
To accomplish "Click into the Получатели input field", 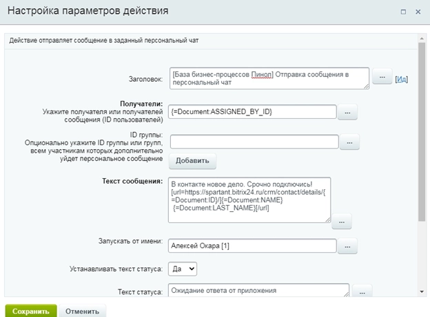I will coord(252,111).
